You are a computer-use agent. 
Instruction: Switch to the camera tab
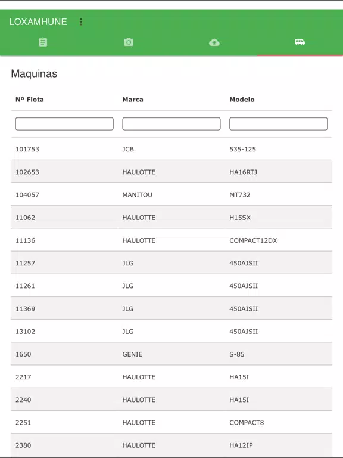click(x=129, y=42)
